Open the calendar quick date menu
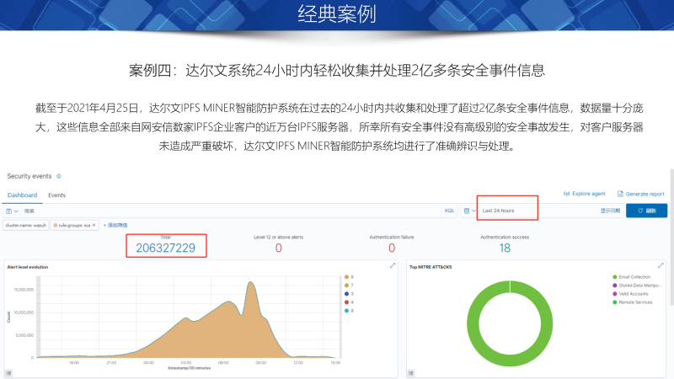The height and width of the screenshot is (379, 674). (468, 210)
